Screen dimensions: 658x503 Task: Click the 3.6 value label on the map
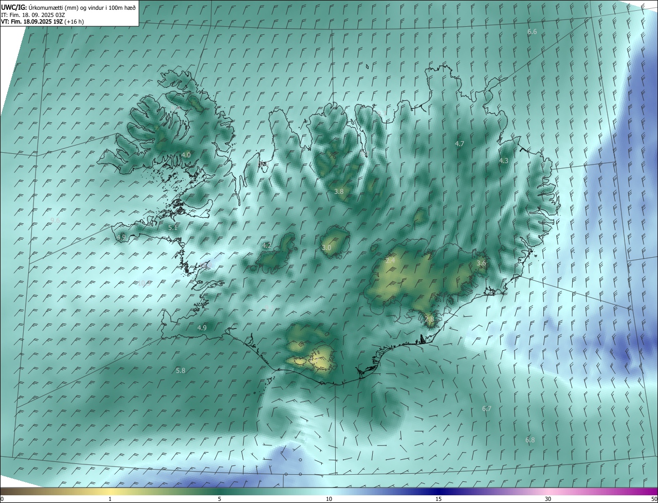[x=481, y=263]
